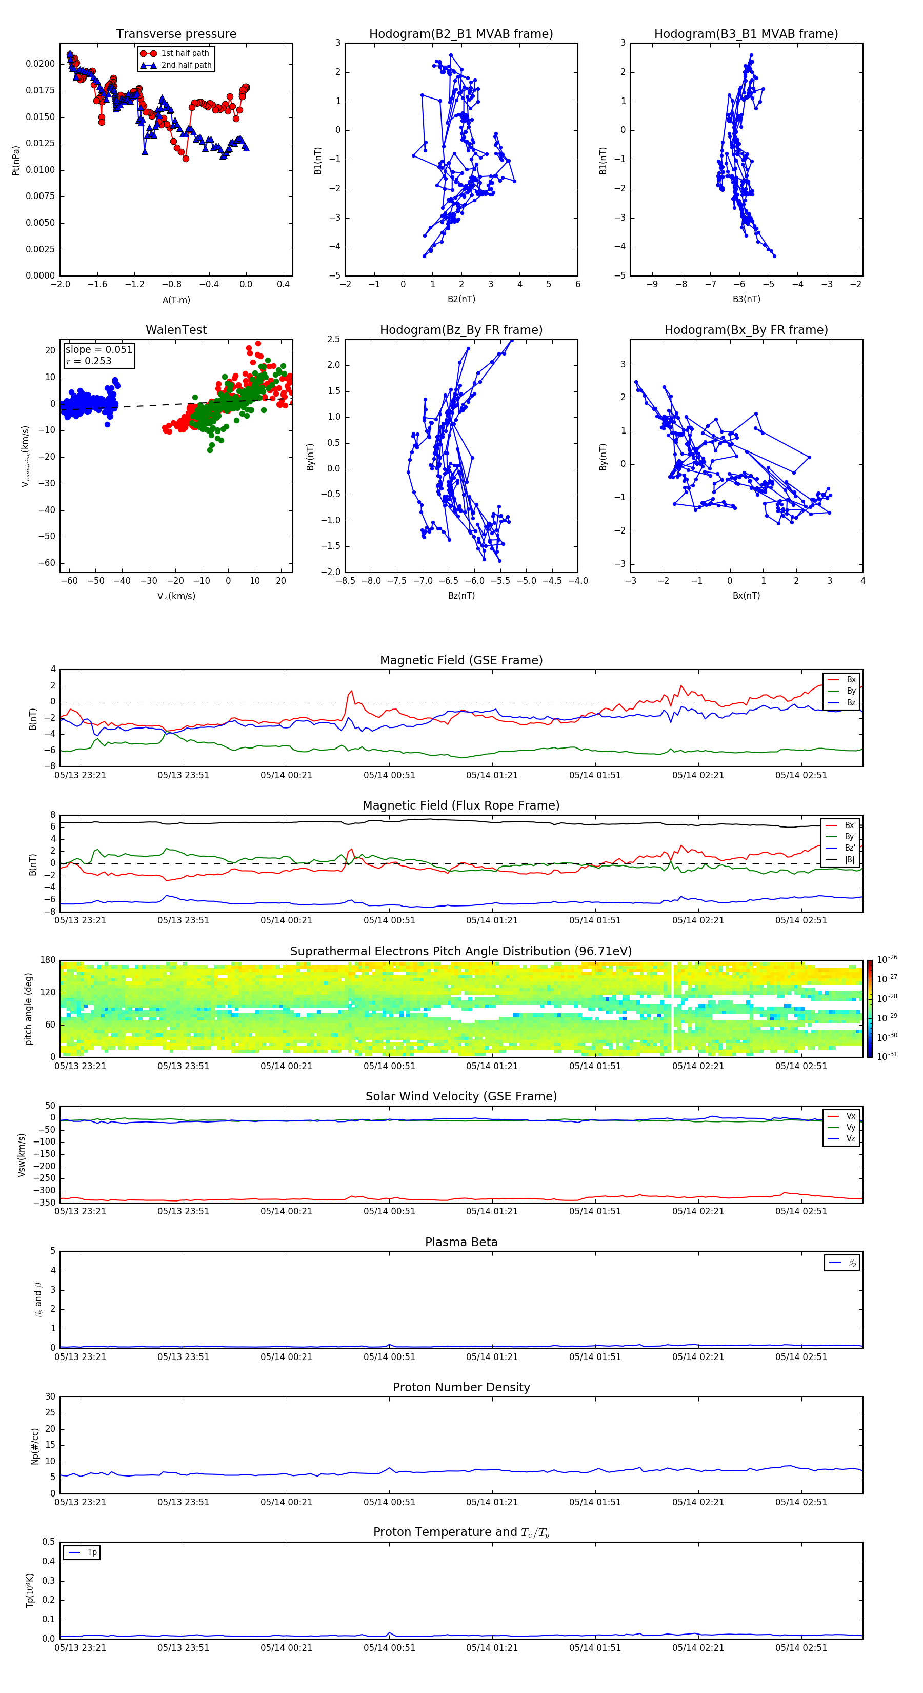The image size is (923, 1693).
Task: Click the 'B3(nT)' x-axis label
Action: click(746, 299)
